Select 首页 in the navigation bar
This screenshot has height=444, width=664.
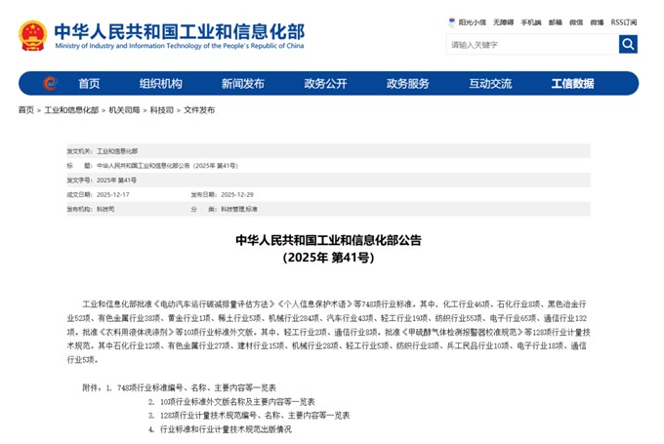coord(89,84)
